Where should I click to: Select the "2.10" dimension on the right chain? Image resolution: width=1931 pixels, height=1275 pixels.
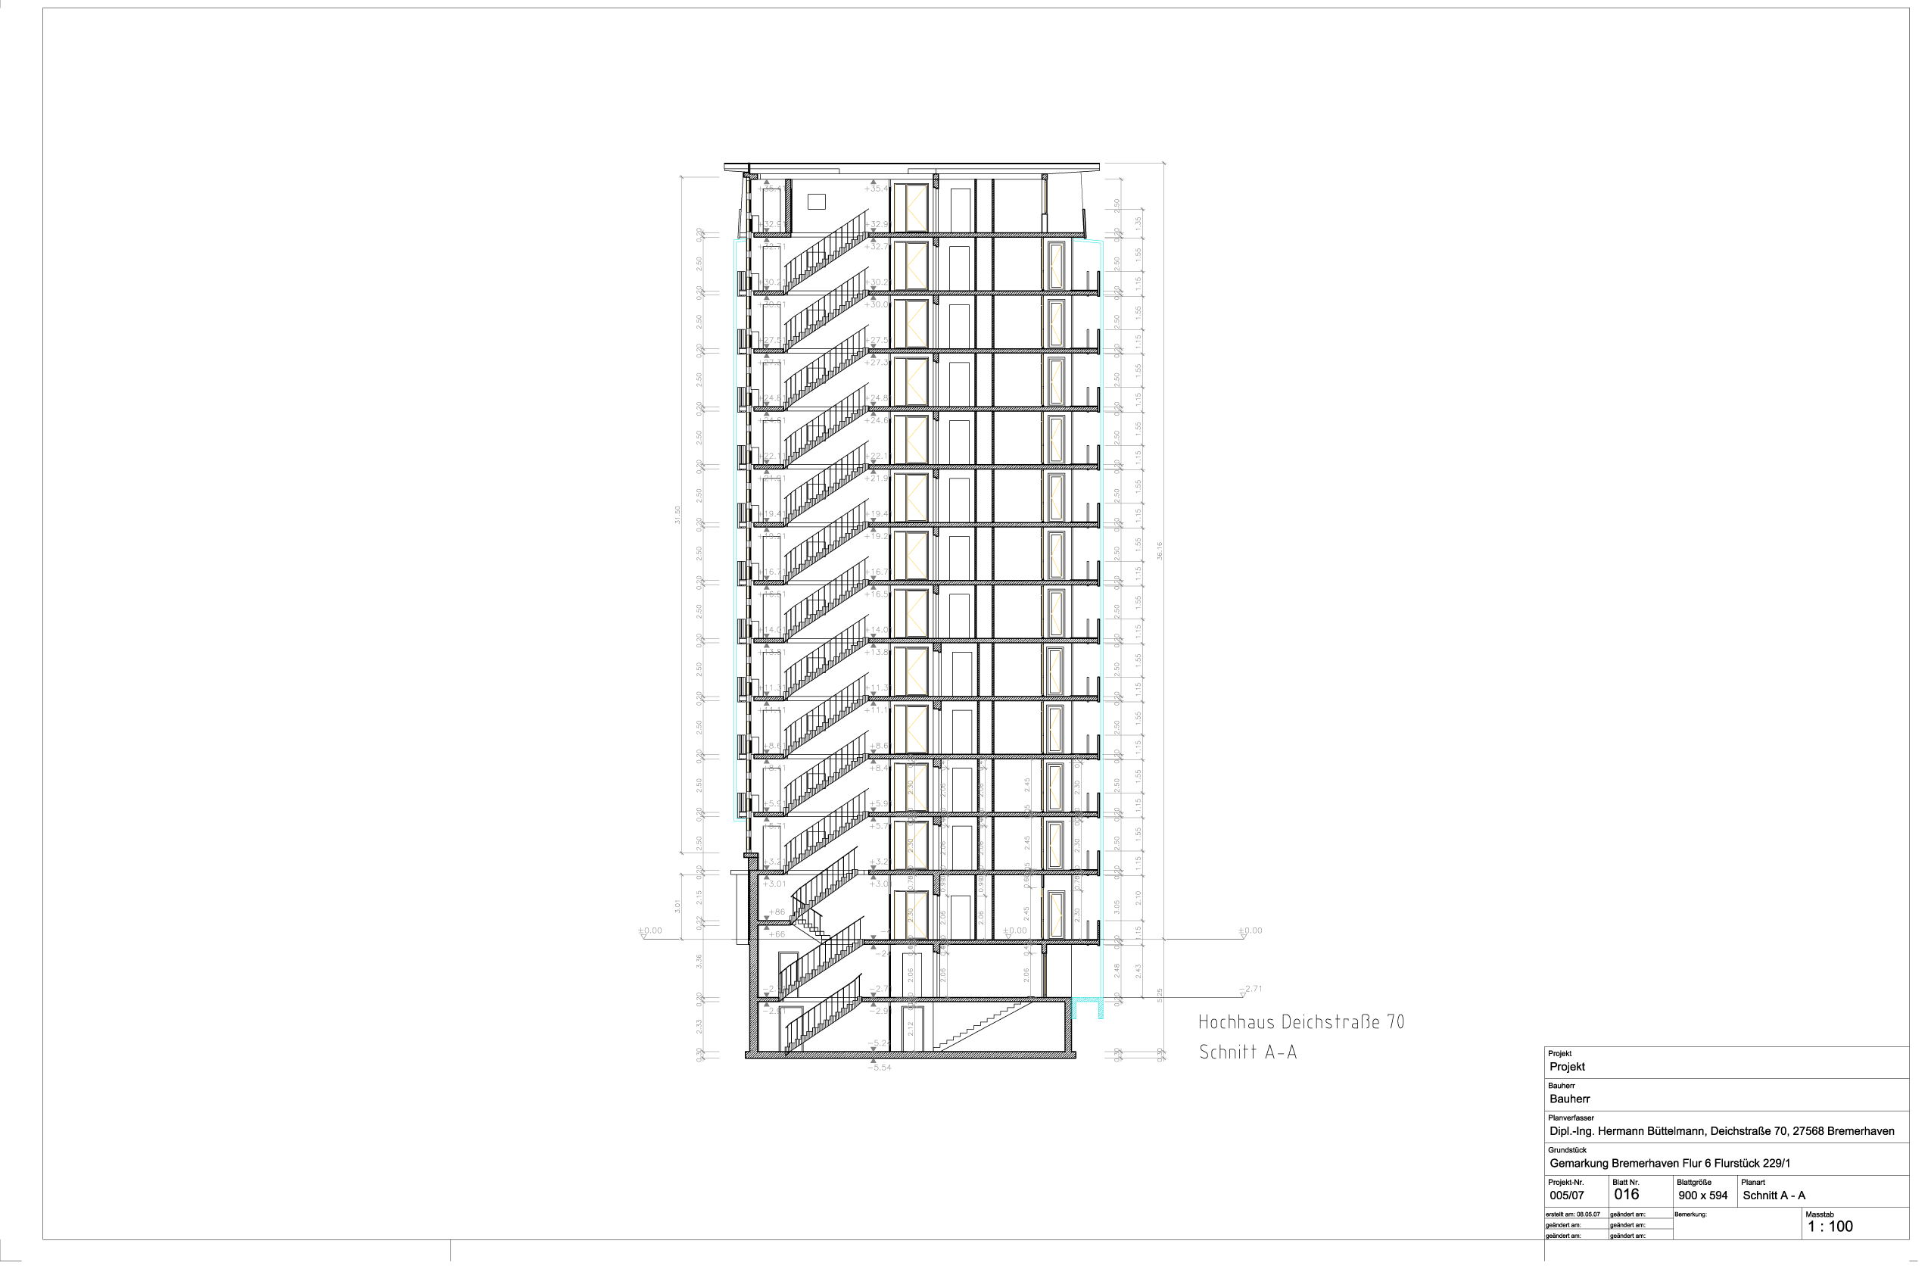point(1138,898)
